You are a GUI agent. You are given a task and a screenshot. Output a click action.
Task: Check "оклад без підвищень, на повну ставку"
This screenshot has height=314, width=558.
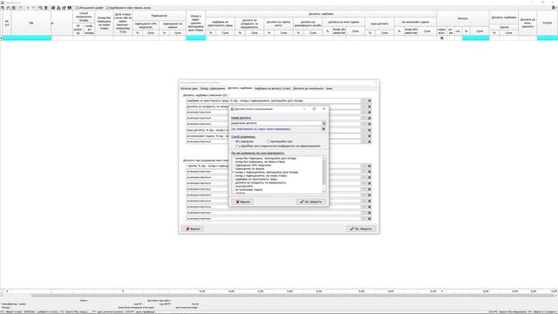click(234, 161)
